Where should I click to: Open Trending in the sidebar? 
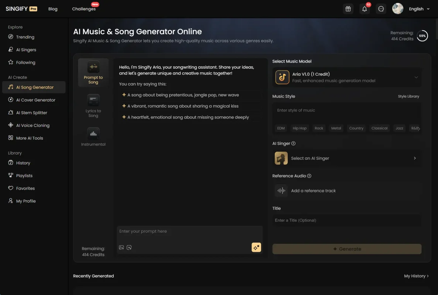pyautogui.click(x=25, y=37)
